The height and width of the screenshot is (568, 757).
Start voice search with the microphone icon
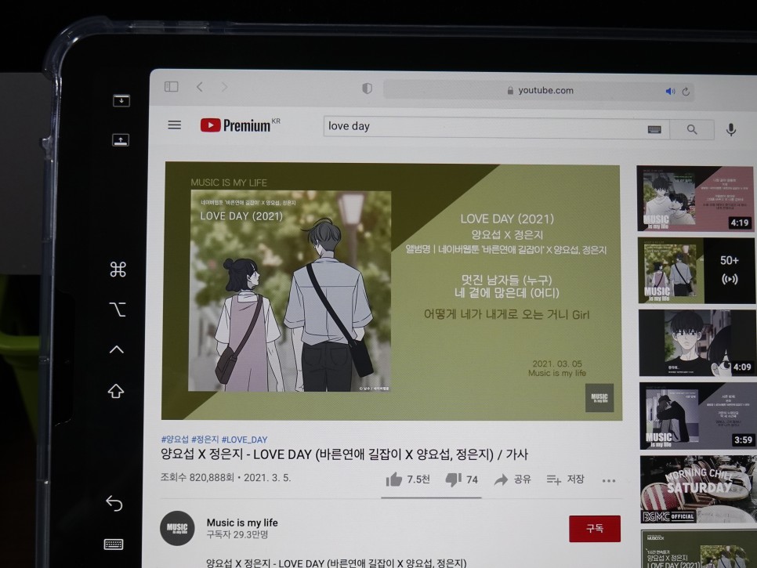pos(731,129)
